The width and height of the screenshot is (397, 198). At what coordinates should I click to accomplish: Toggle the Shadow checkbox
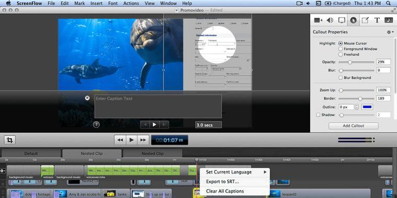[318, 115]
